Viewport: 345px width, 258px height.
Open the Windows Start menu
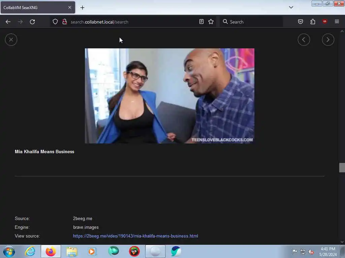coord(9,251)
